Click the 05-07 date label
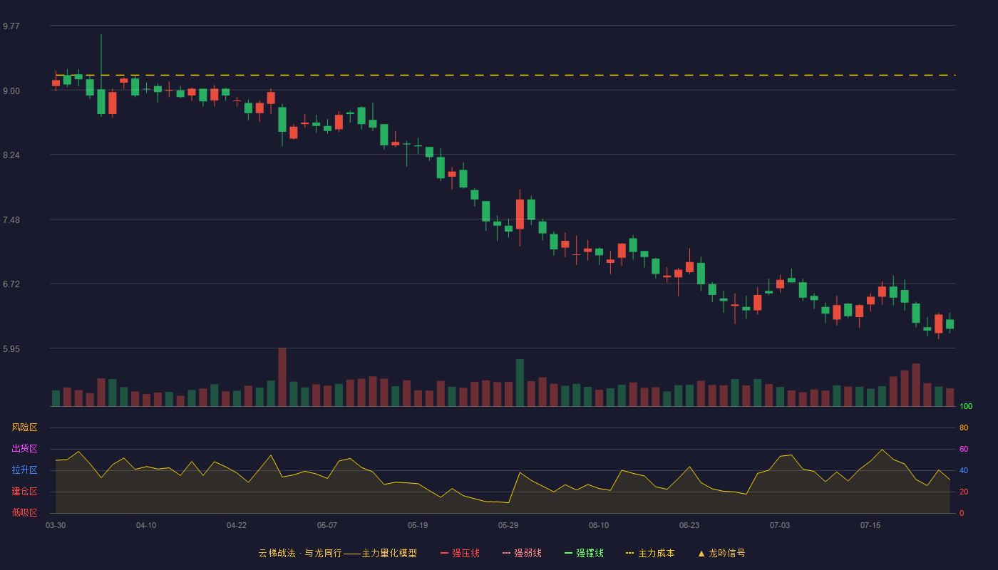The image size is (998, 570). [x=327, y=525]
